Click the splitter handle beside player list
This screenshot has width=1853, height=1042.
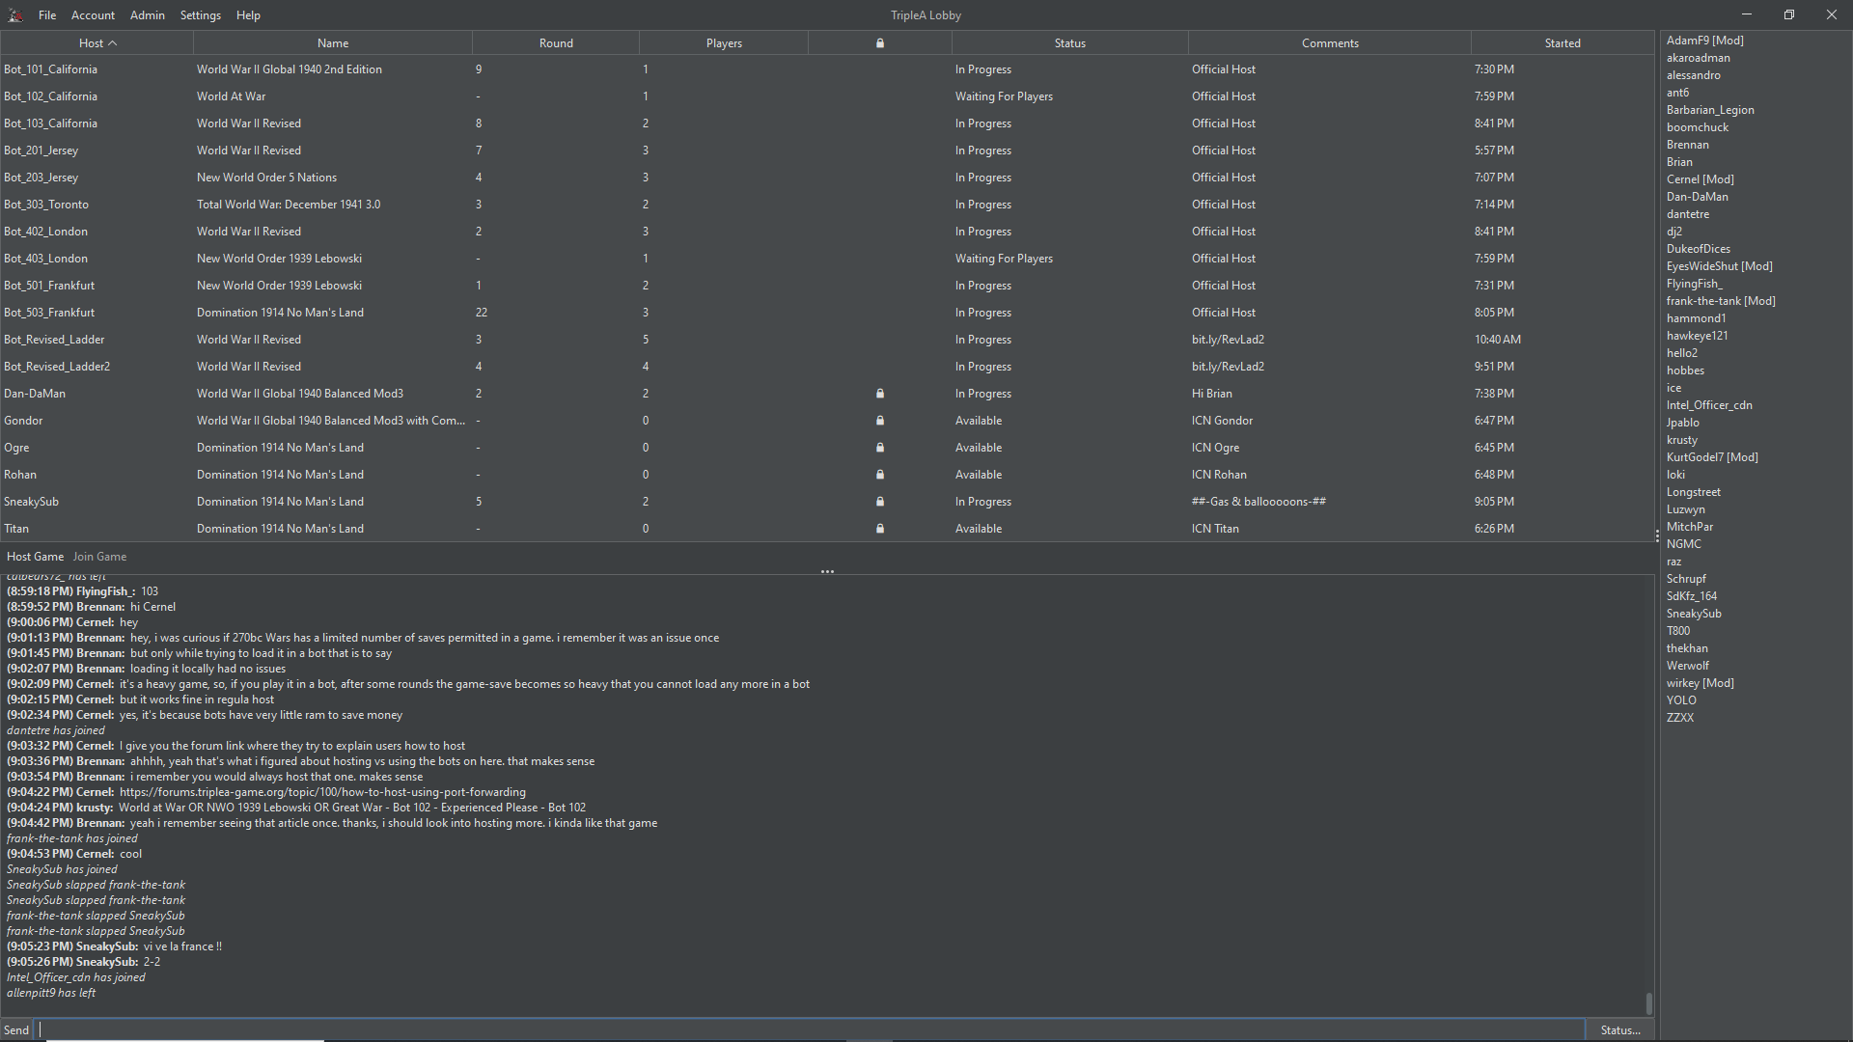[1657, 535]
